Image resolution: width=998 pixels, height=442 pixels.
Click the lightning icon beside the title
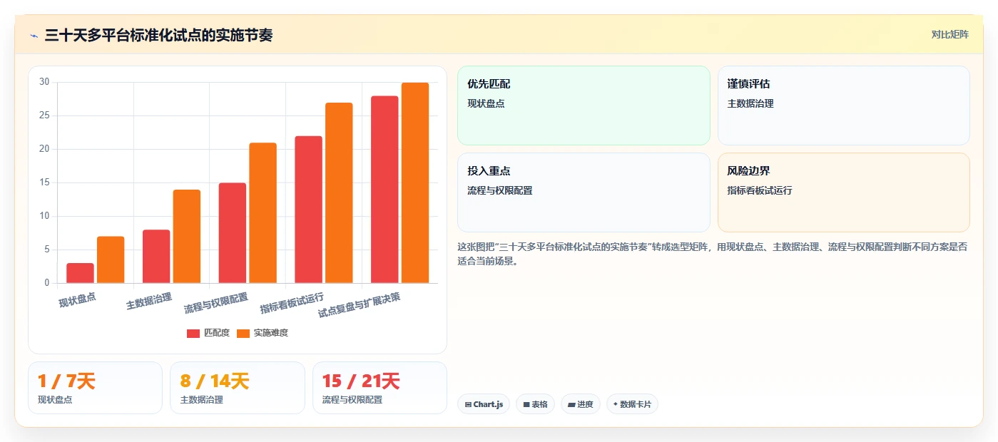34,36
